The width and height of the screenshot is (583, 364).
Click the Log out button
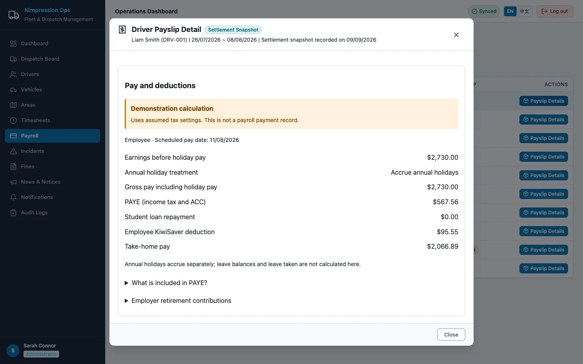coord(554,11)
